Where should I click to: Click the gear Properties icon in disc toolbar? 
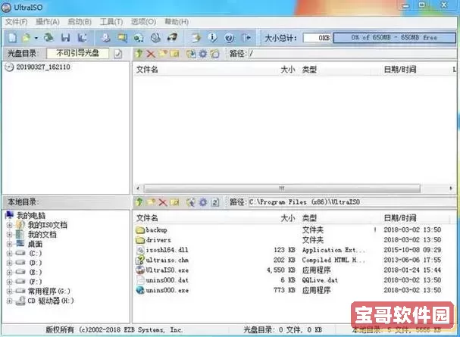coord(202,54)
